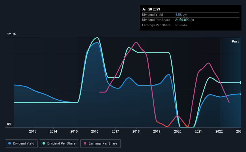Screen dimensions: 246x152
Task: Select the 2014 x-axis label
Action: click(x=53, y=131)
